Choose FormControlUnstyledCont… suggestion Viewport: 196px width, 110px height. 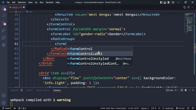point(100,64)
